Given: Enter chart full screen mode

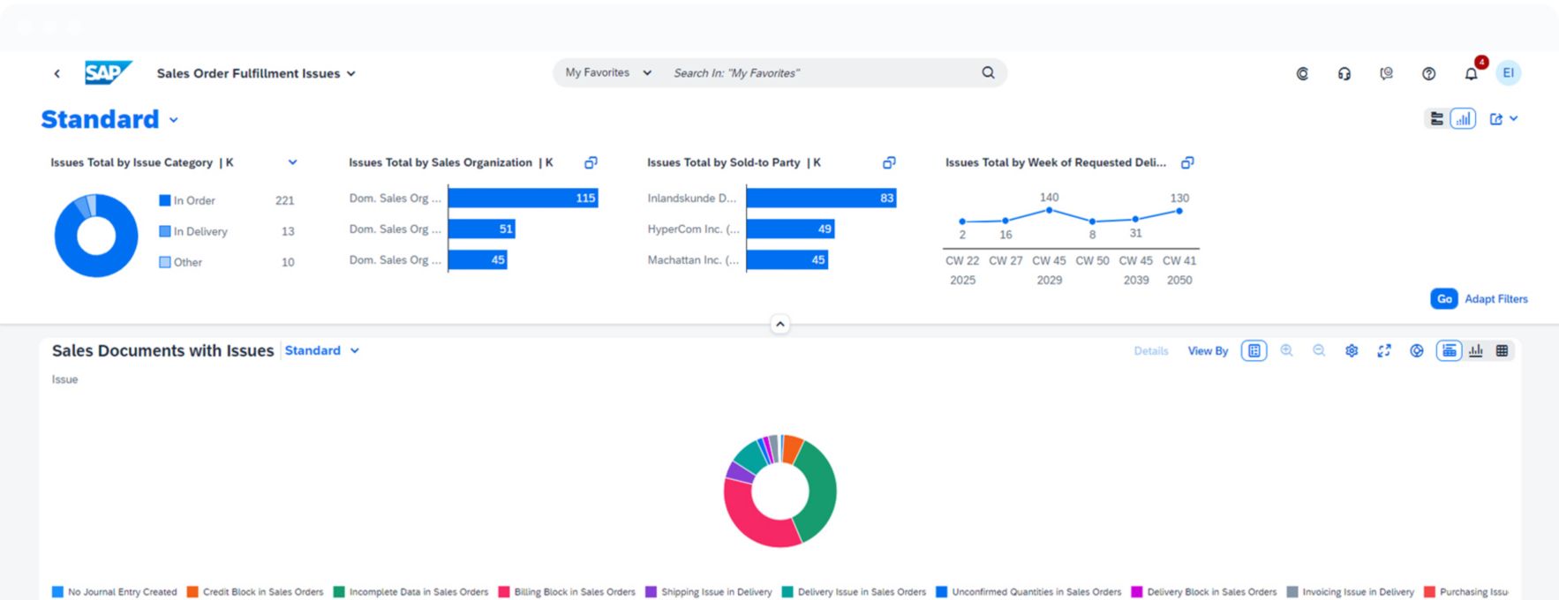Looking at the screenshot, I should pyautogui.click(x=1384, y=351).
